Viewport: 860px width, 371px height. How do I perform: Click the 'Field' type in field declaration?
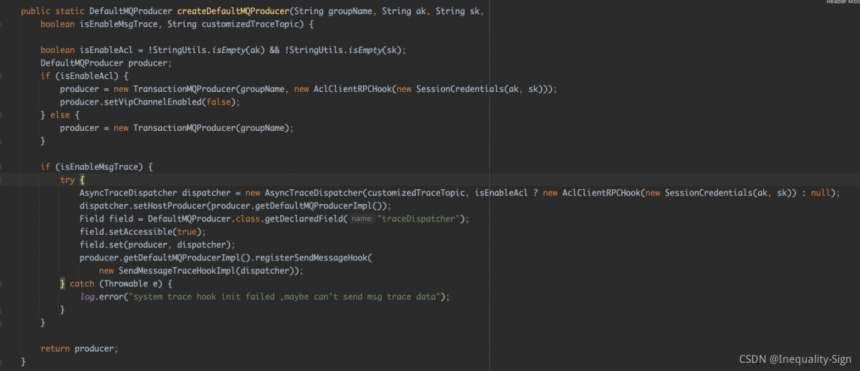coord(91,219)
